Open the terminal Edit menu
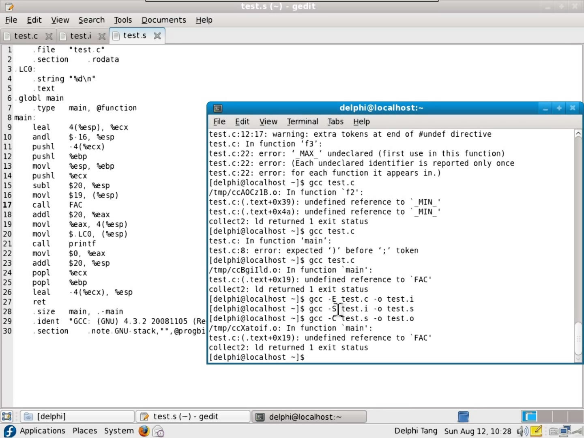This screenshot has height=438, width=584. point(242,122)
